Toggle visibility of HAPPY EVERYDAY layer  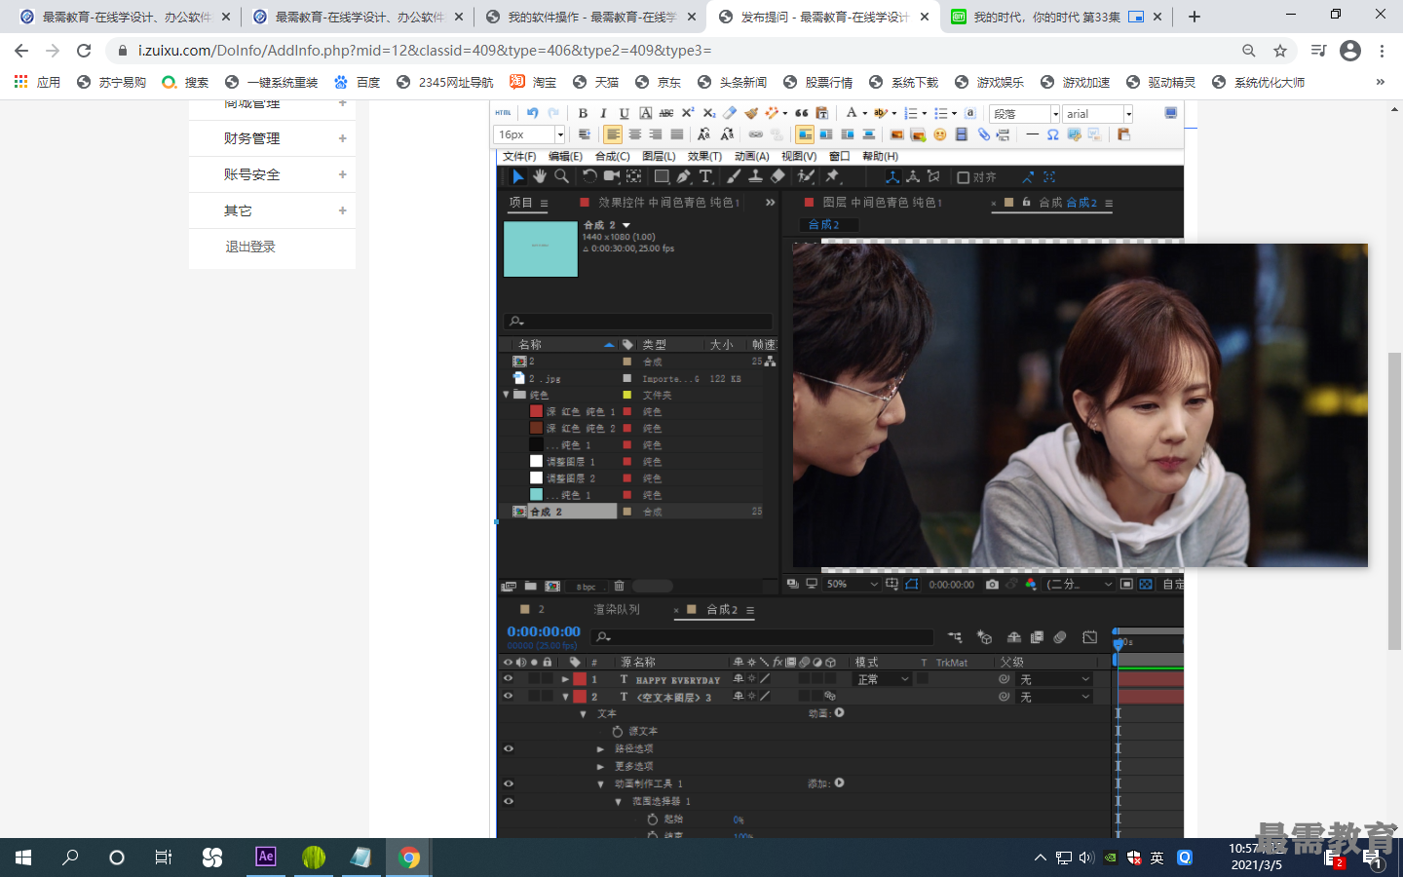(508, 679)
